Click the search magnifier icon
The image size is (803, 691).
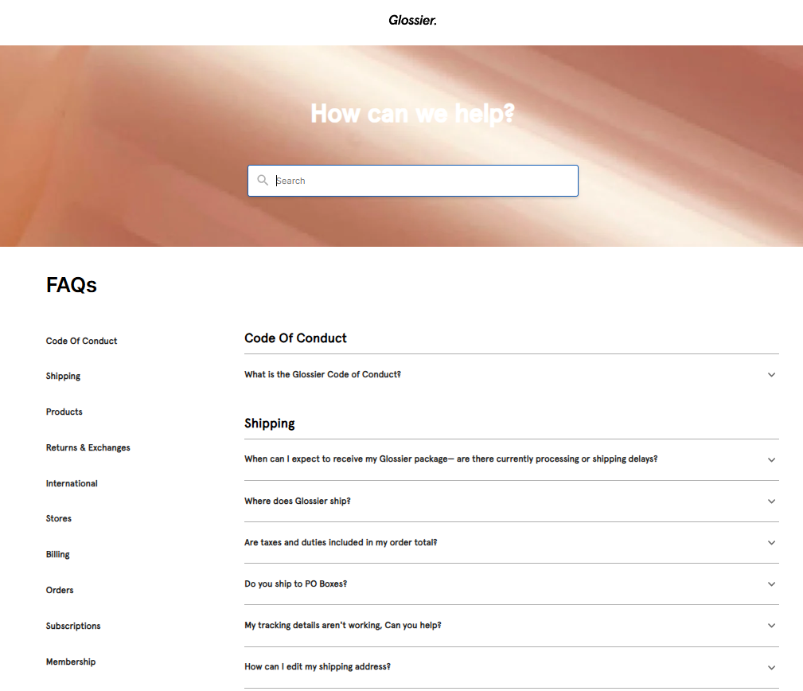click(x=263, y=180)
